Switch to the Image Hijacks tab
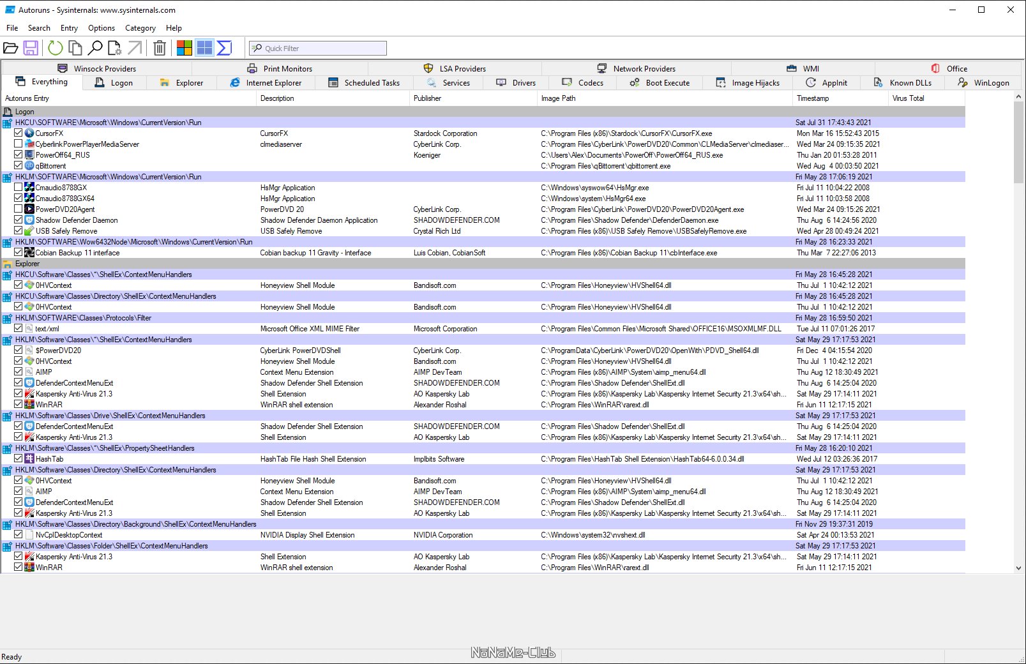Screen dimensions: 1026x664 748,83
